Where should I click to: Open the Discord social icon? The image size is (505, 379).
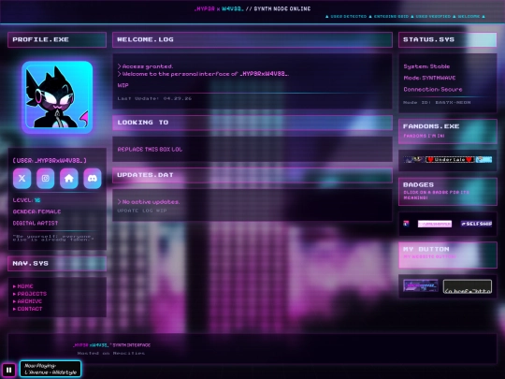[x=93, y=178]
